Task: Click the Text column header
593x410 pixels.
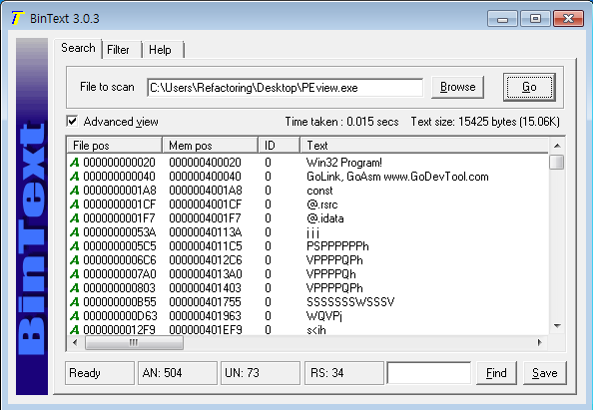Action: [424, 146]
